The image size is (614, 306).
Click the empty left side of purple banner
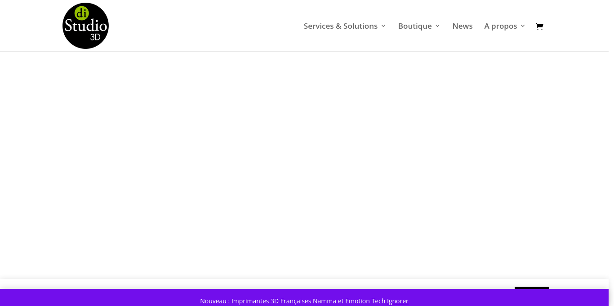point(90,298)
